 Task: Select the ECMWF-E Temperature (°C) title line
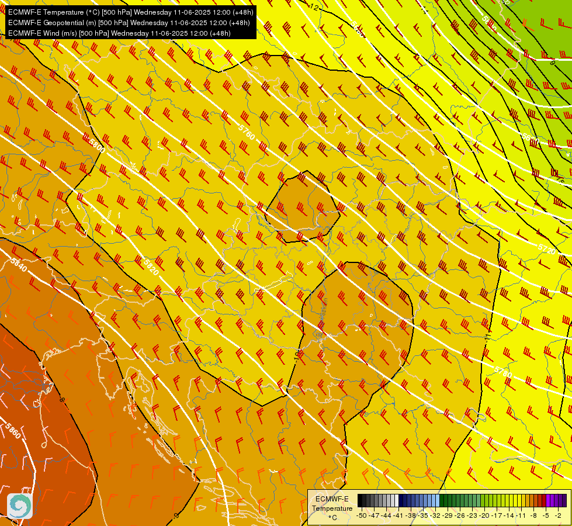tap(131, 12)
